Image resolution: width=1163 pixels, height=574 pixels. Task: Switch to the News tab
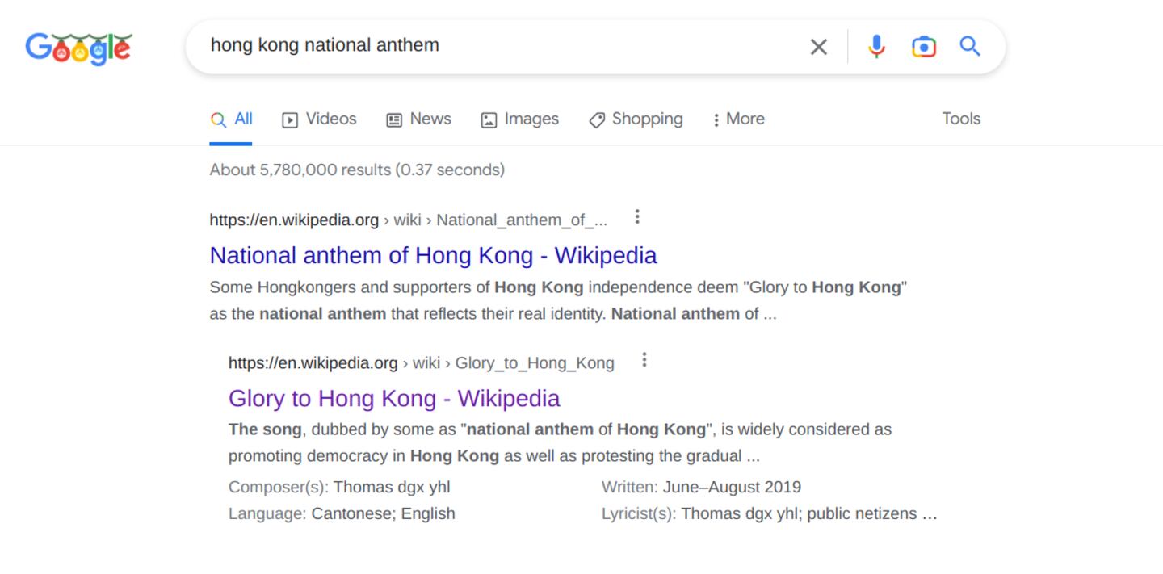(418, 119)
